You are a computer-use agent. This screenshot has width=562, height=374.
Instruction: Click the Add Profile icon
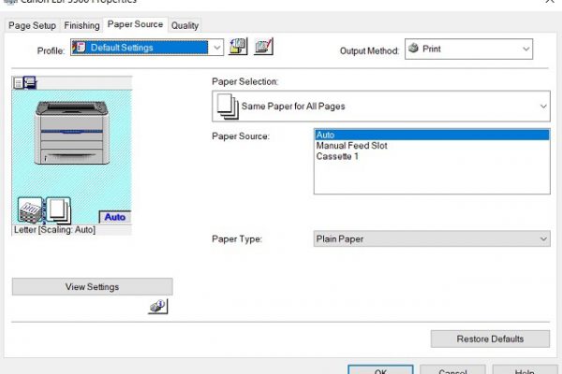click(x=238, y=48)
